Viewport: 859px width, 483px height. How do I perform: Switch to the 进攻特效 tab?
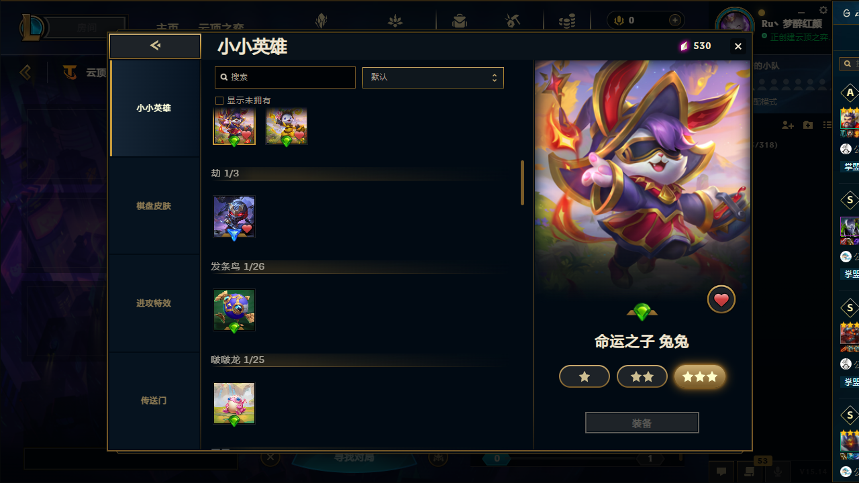tap(154, 303)
